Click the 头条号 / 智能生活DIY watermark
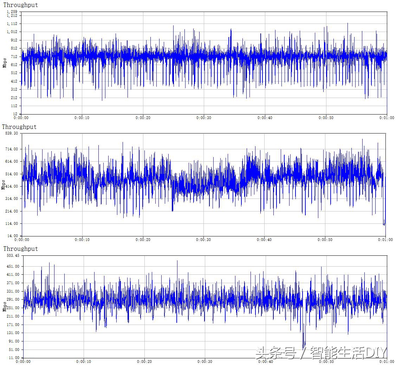 point(321,353)
